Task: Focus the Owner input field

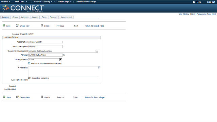Action: (45, 55)
